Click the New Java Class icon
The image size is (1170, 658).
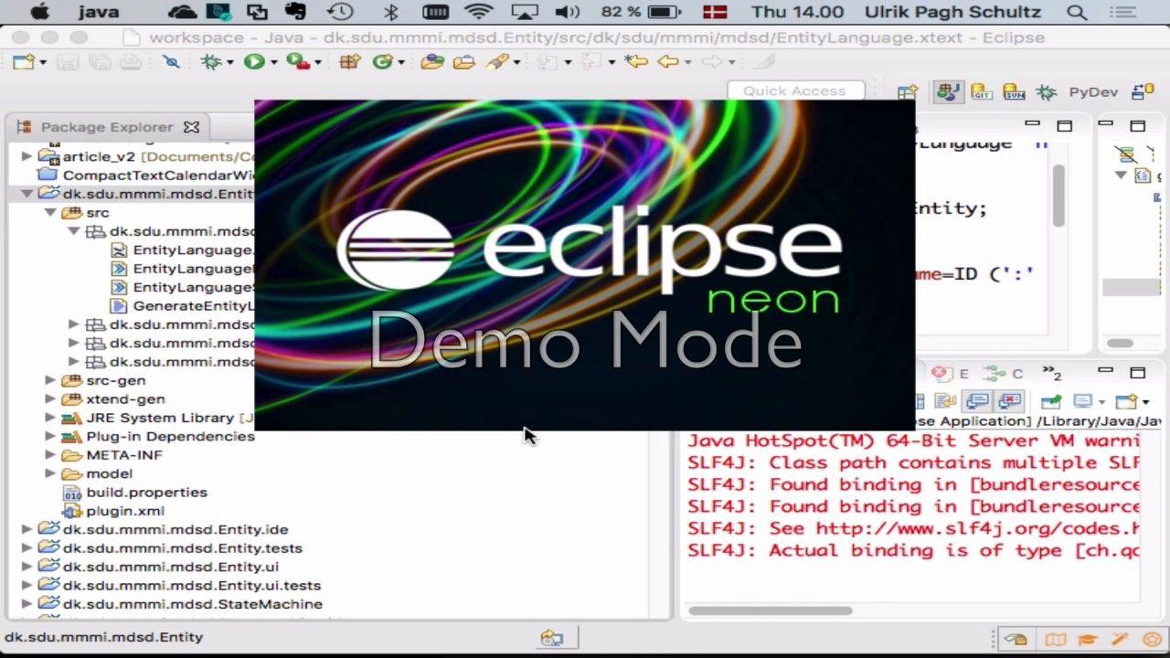[382, 62]
